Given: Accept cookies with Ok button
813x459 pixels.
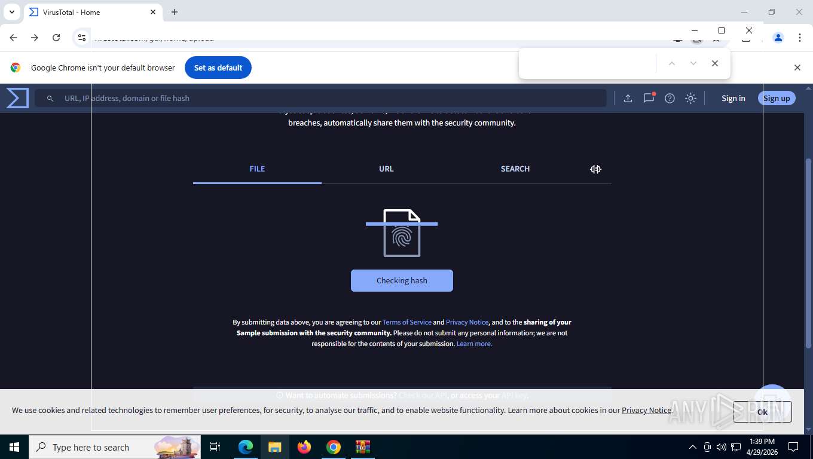Looking at the screenshot, I should [762, 412].
